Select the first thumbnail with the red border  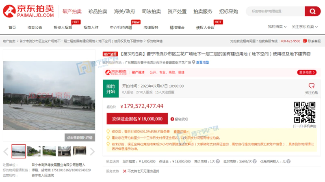pos(19,151)
